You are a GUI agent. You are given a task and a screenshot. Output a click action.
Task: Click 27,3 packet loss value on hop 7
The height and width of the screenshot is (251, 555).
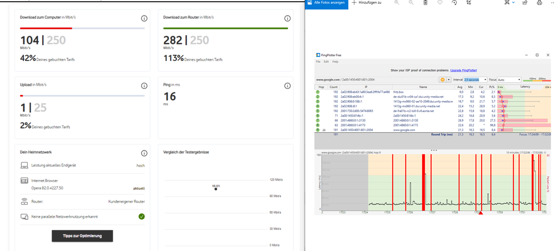point(492,121)
